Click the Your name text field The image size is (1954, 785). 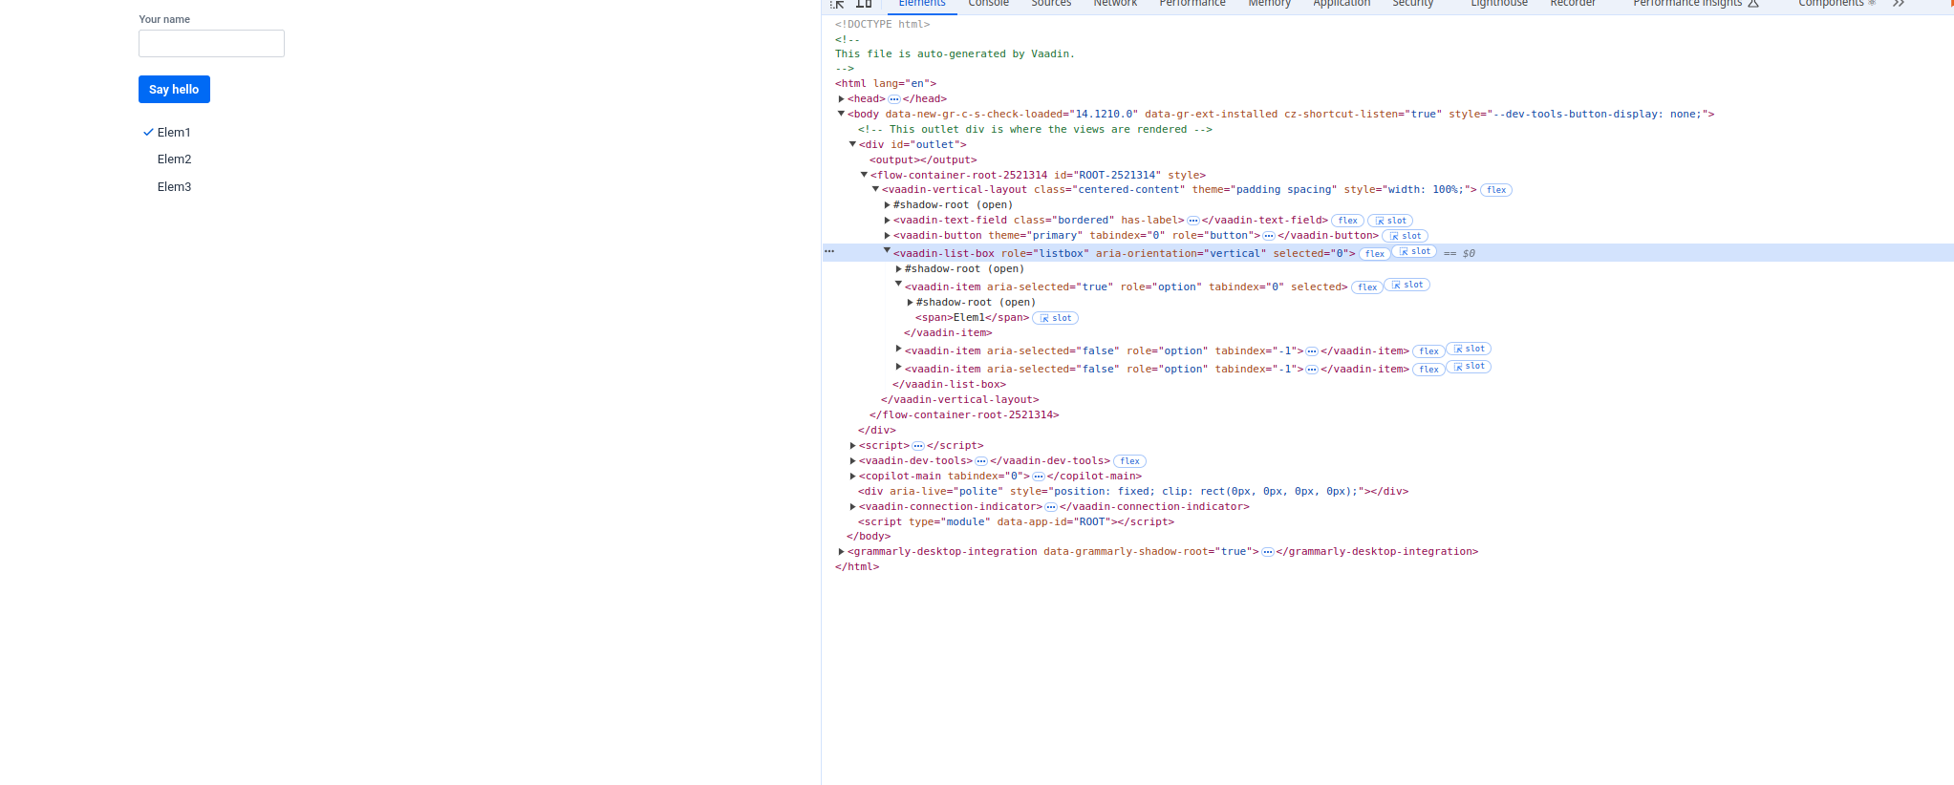tap(211, 44)
